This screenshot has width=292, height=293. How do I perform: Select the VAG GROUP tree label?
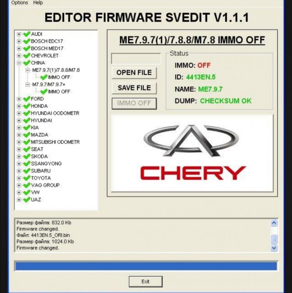pyautogui.click(x=45, y=185)
